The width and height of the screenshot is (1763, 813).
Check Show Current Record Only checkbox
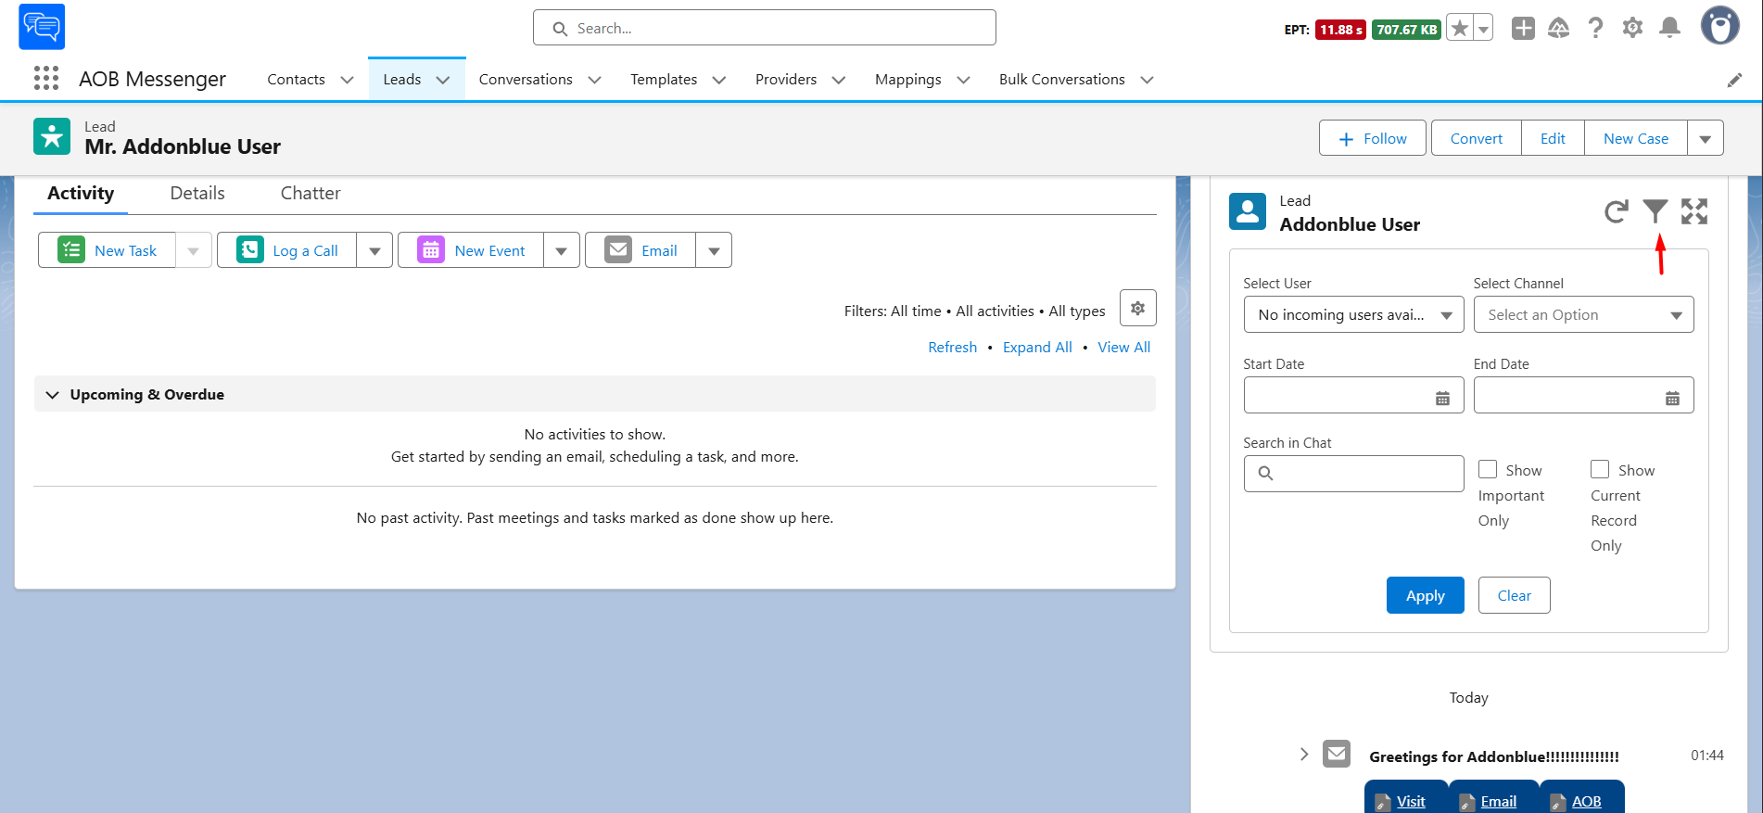(x=1600, y=469)
